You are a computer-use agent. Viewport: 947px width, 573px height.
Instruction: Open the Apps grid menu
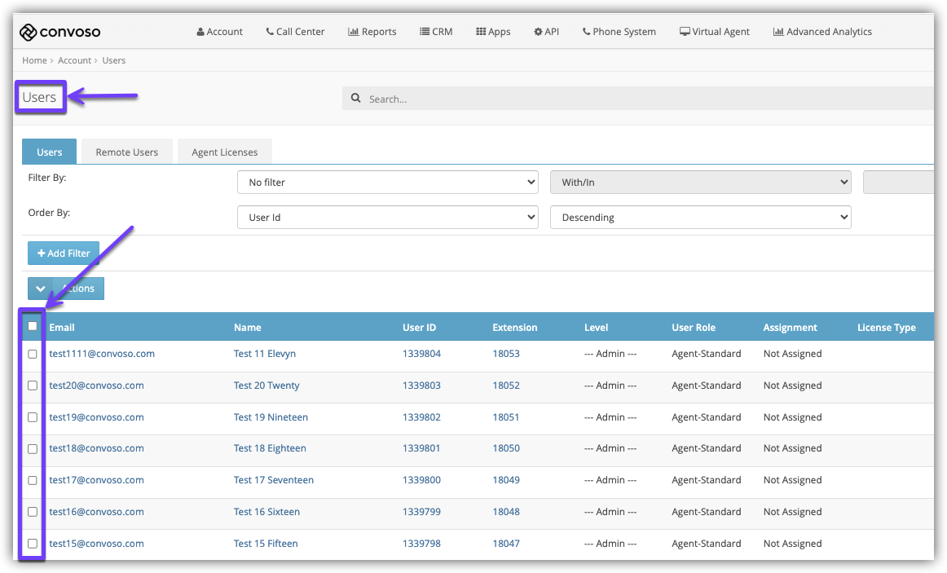(x=493, y=32)
